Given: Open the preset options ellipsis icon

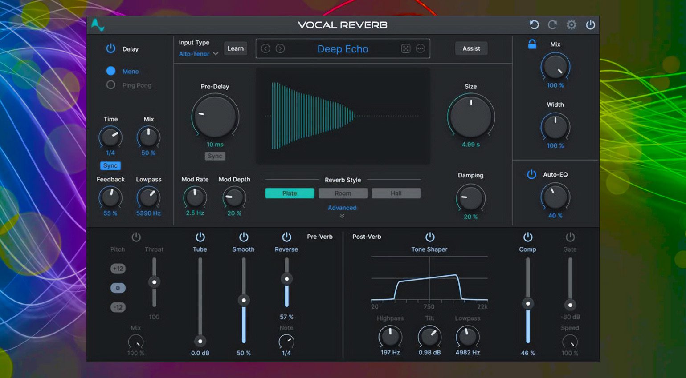Looking at the screenshot, I should pos(420,48).
